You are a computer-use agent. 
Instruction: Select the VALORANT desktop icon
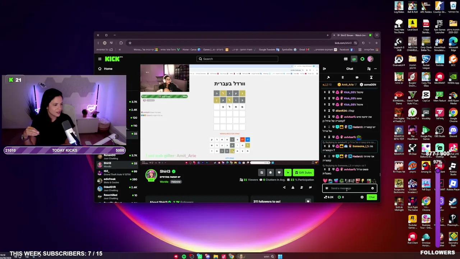440,79
